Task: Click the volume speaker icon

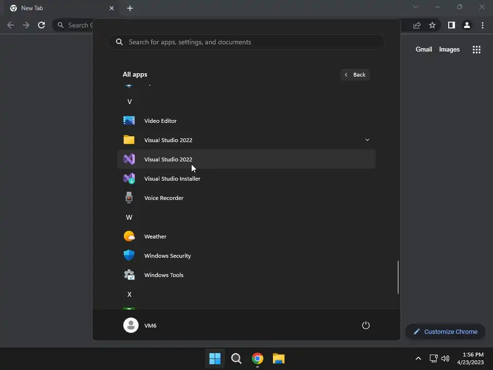Action: pyautogui.click(x=445, y=358)
